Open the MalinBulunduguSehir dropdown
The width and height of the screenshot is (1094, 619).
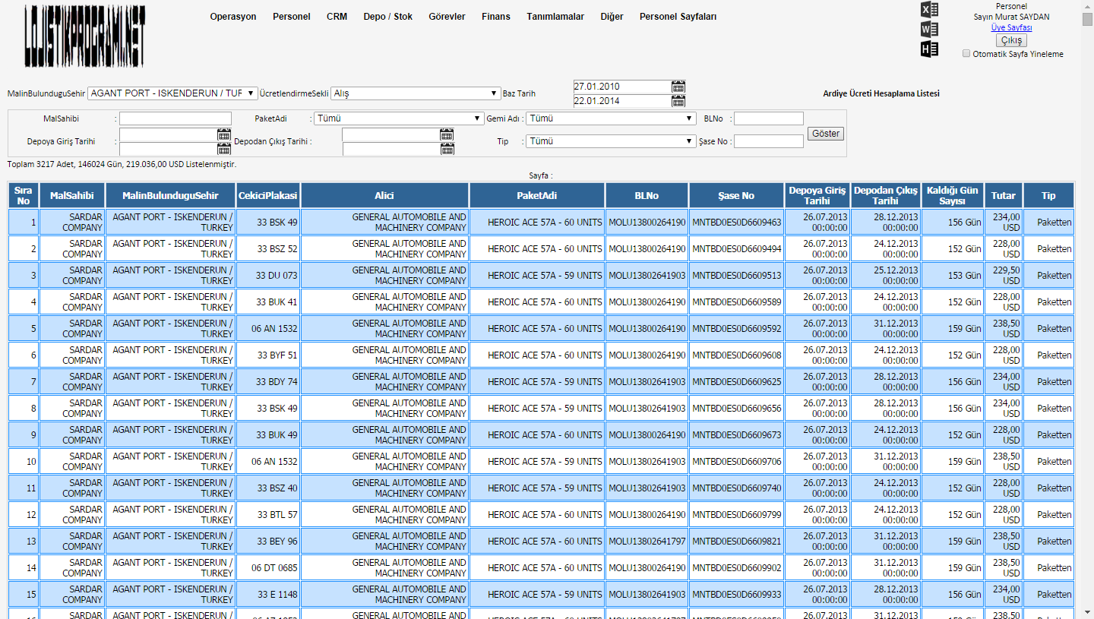click(172, 93)
